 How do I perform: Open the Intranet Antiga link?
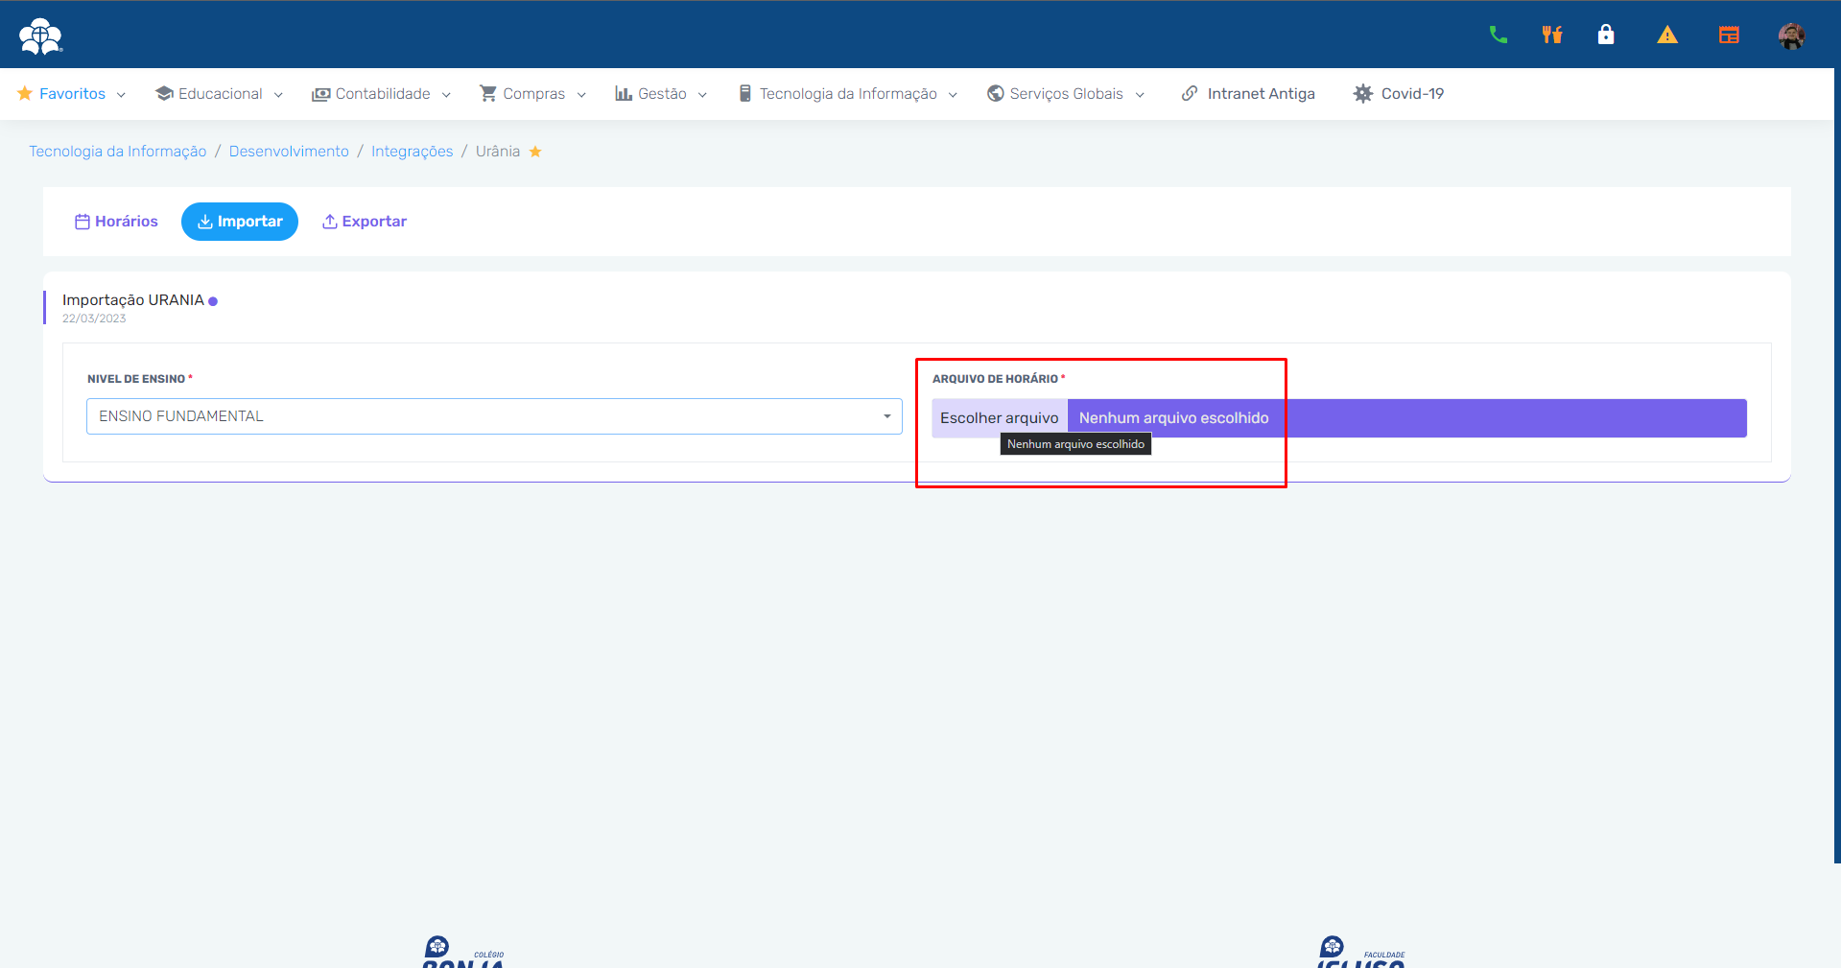pos(1248,94)
